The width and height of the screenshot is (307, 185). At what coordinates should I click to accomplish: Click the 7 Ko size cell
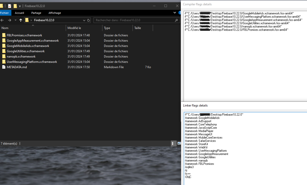pyautogui.click(x=148, y=67)
